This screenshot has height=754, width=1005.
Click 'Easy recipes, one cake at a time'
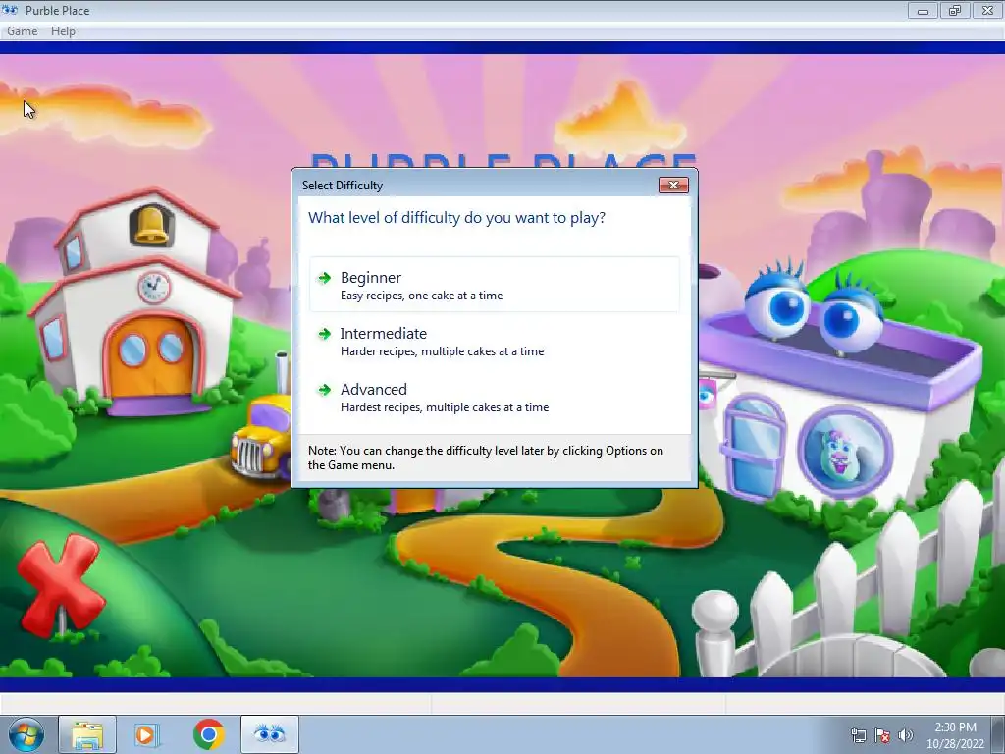coord(421,296)
